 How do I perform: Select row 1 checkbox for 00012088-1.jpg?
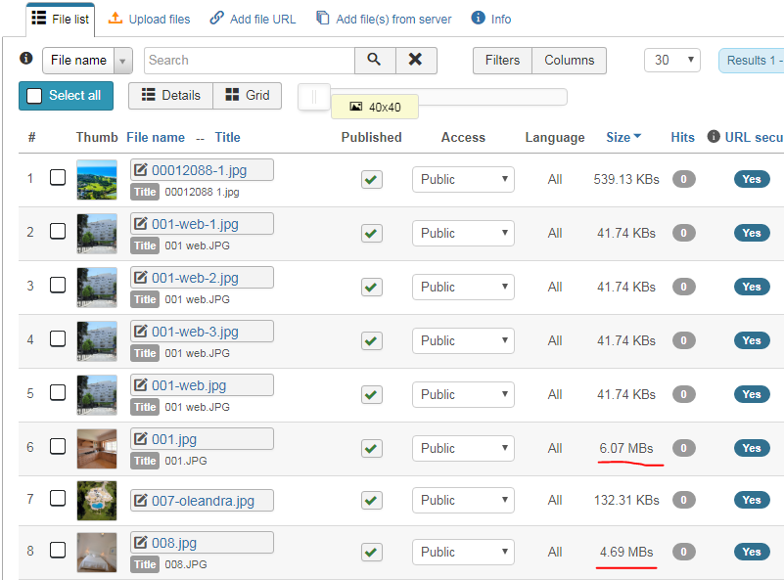(x=58, y=177)
